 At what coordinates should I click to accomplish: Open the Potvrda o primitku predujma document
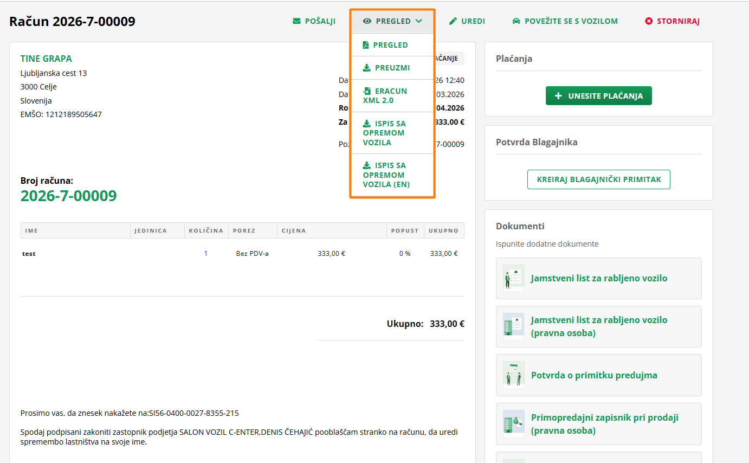pyautogui.click(x=599, y=375)
